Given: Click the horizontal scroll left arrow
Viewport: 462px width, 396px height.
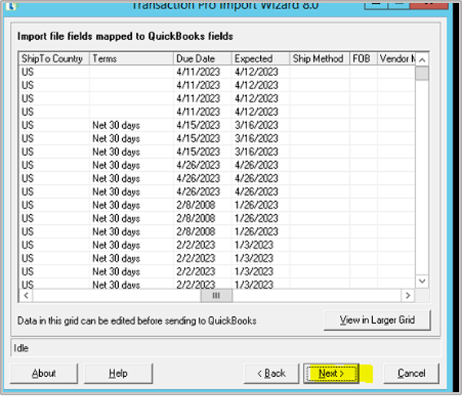Looking at the screenshot, I should [26, 295].
